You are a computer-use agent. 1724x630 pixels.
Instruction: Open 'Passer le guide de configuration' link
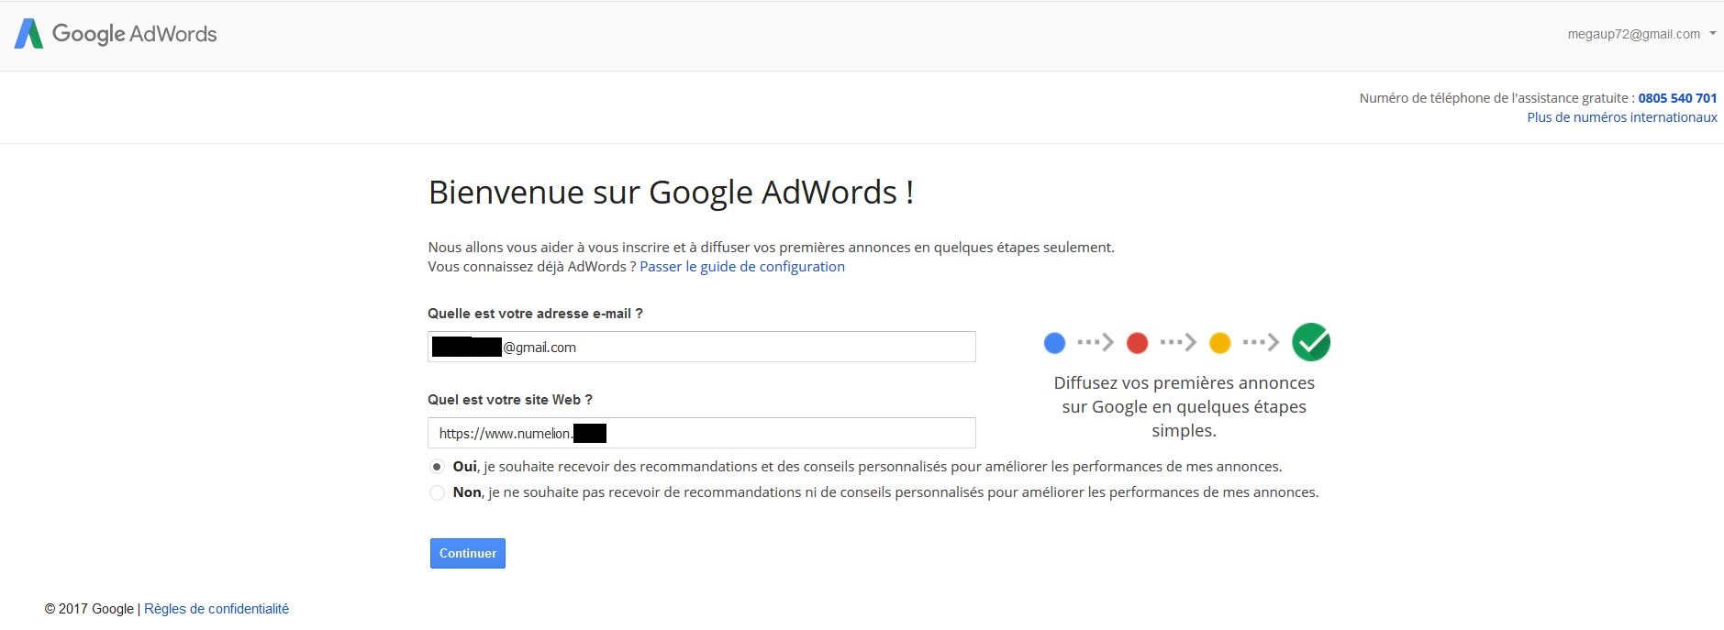[x=742, y=267]
